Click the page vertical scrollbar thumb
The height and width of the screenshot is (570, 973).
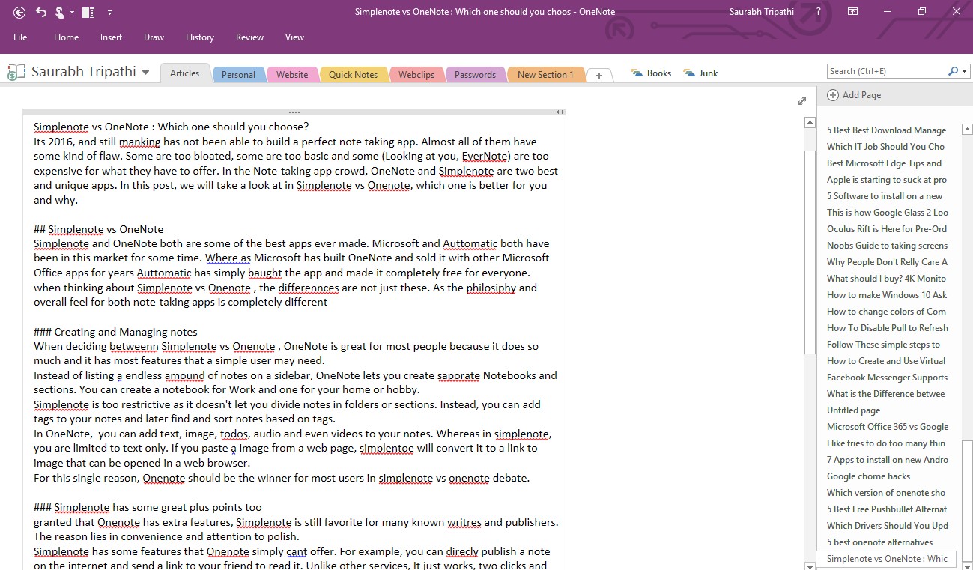(810, 252)
